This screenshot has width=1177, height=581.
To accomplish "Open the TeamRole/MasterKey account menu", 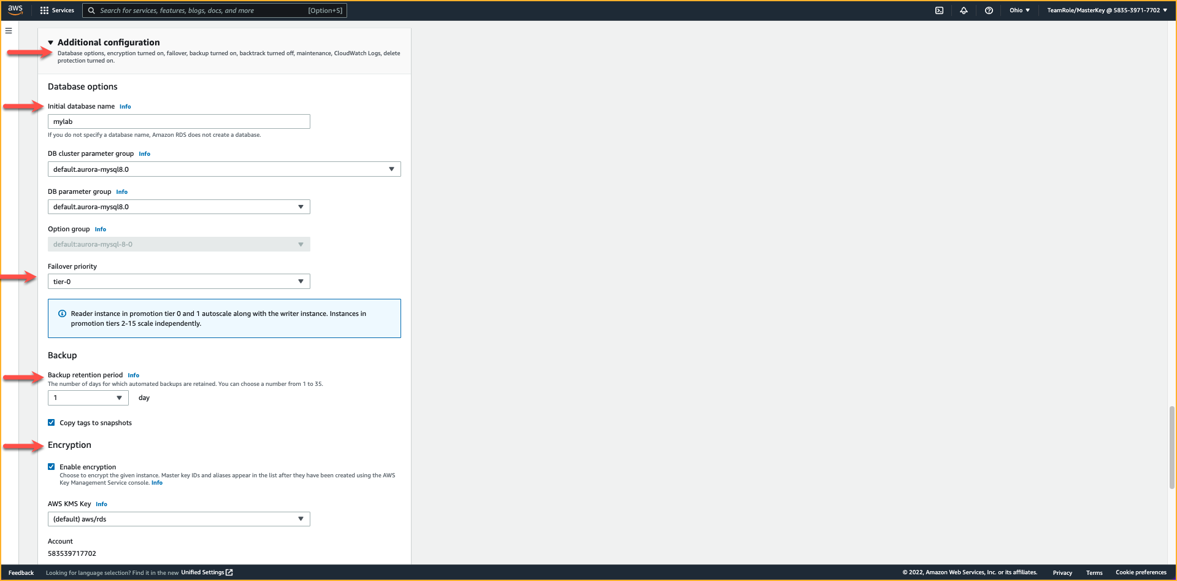I will coord(1106,10).
